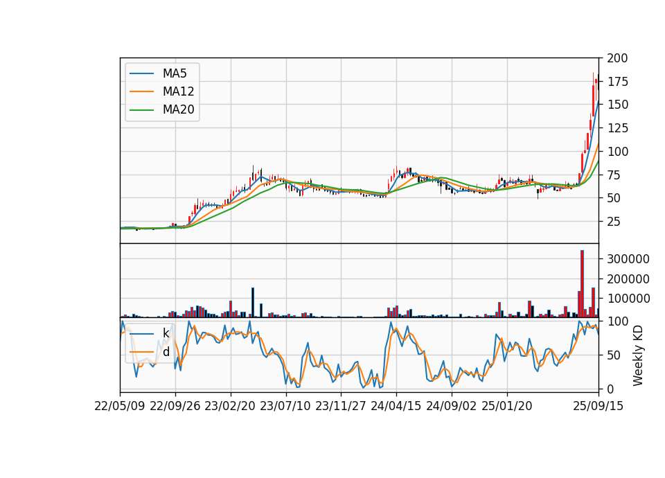The width and height of the screenshot is (665, 478).
Task: Click the blue MA5 legend line sample
Action: tap(141, 73)
